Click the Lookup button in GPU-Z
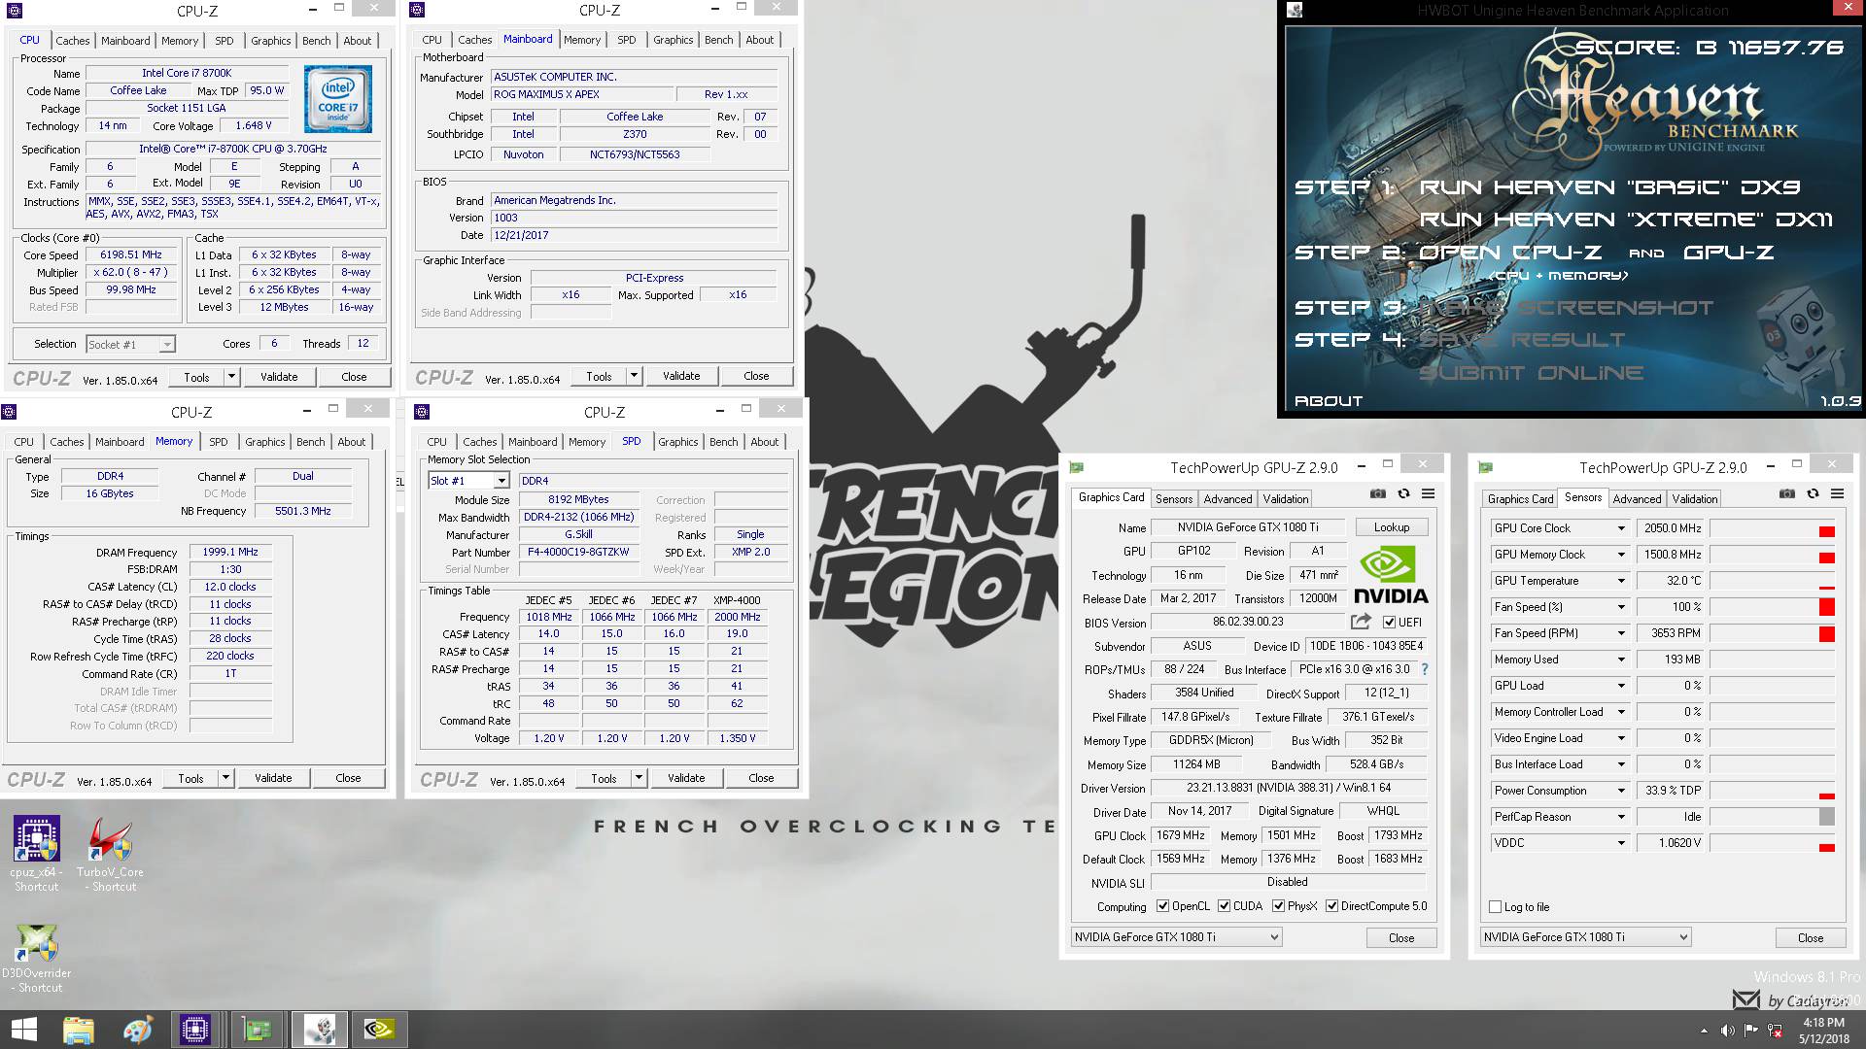 tap(1392, 527)
